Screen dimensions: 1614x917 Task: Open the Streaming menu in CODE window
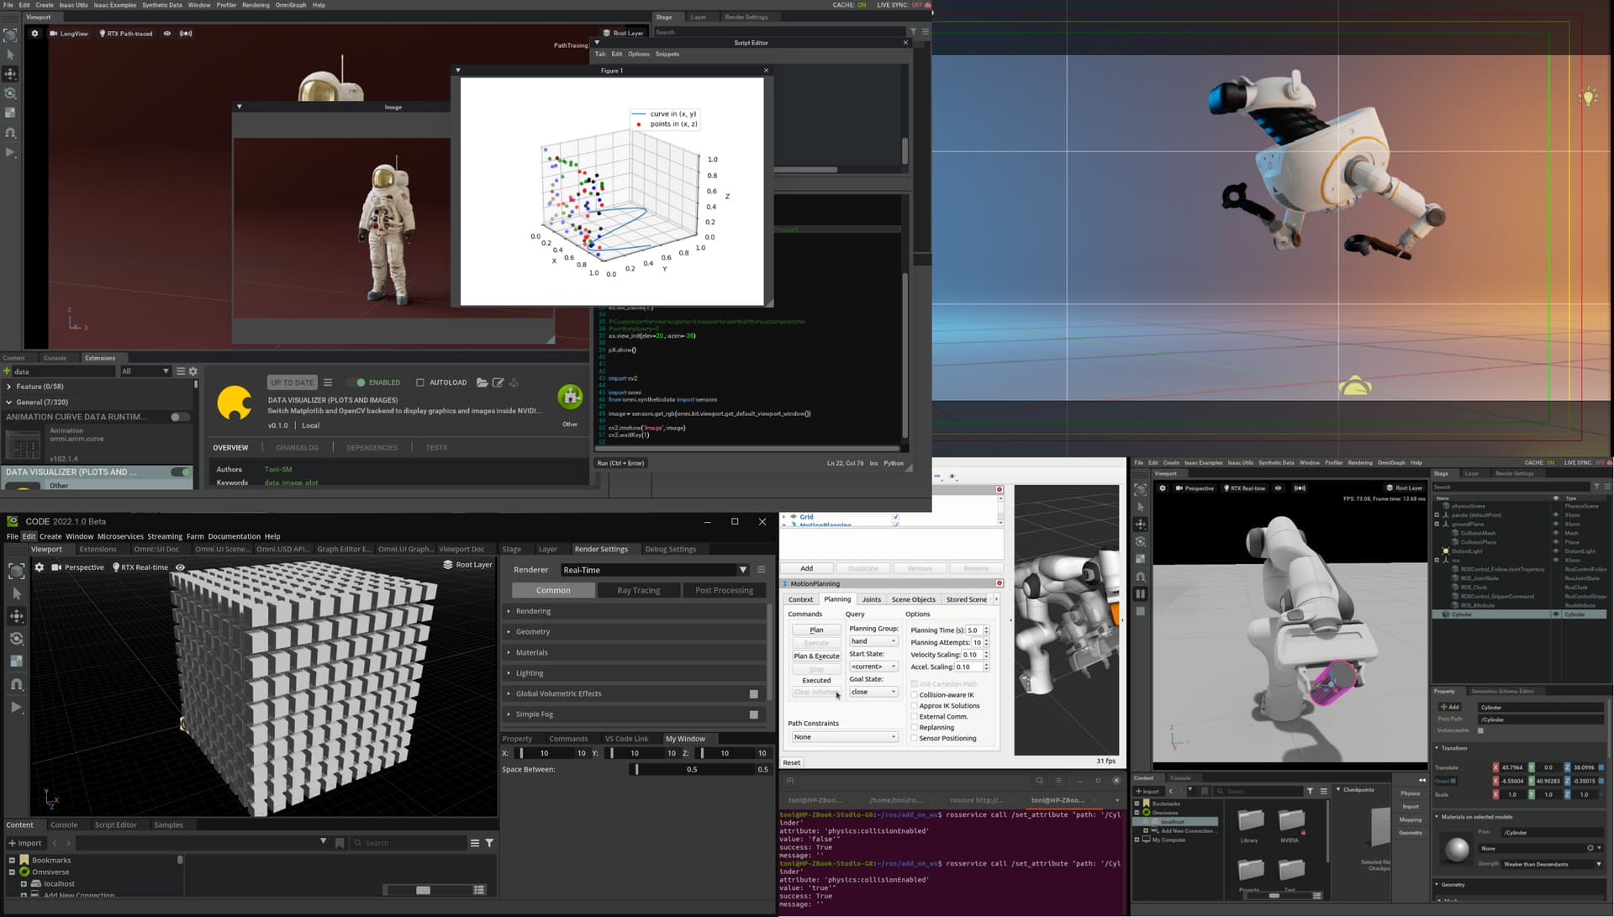point(165,536)
